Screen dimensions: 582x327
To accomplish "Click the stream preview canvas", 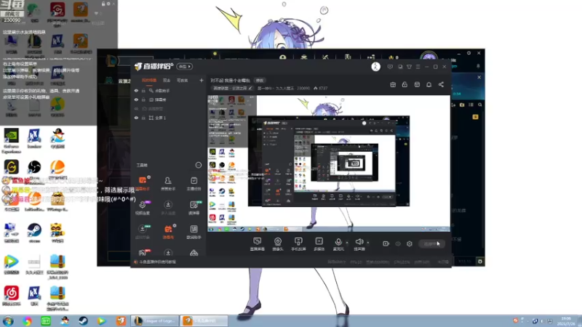I will tap(329, 163).
